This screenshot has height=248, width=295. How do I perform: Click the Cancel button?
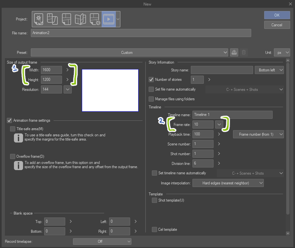(x=277, y=25)
